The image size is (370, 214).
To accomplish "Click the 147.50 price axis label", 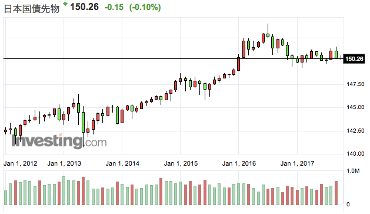I will [355, 84].
